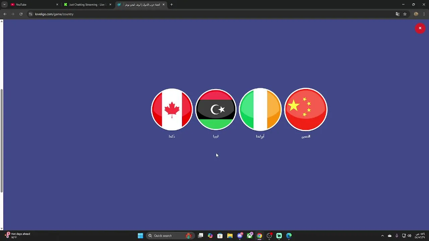Select the Ireland flag

[260, 109]
